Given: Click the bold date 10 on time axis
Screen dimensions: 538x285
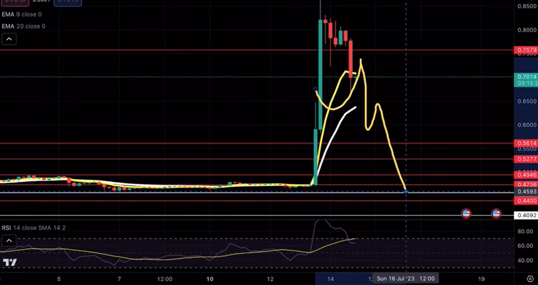Looking at the screenshot, I should 210,279.
